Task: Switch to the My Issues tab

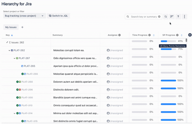Action: [11, 27]
